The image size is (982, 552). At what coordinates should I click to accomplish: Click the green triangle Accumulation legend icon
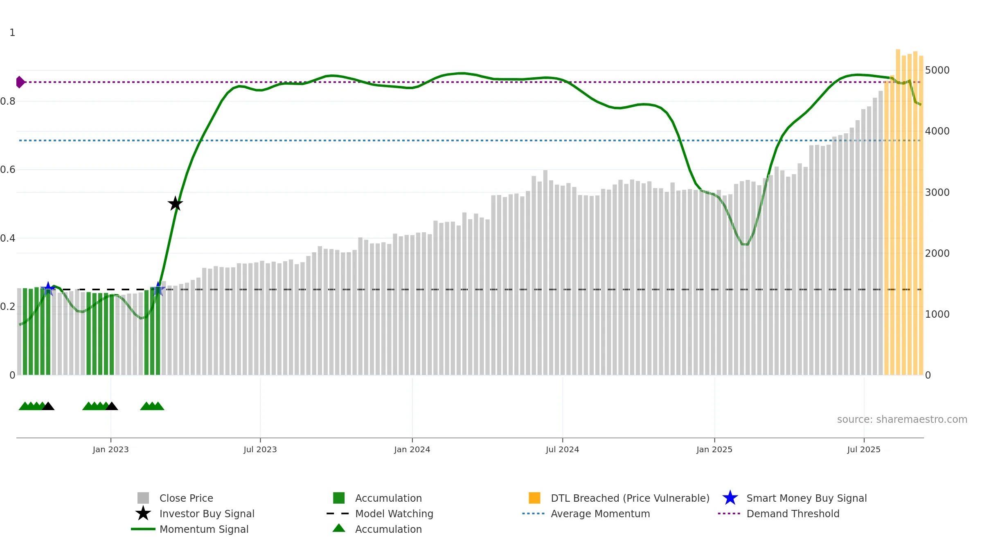click(x=339, y=528)
